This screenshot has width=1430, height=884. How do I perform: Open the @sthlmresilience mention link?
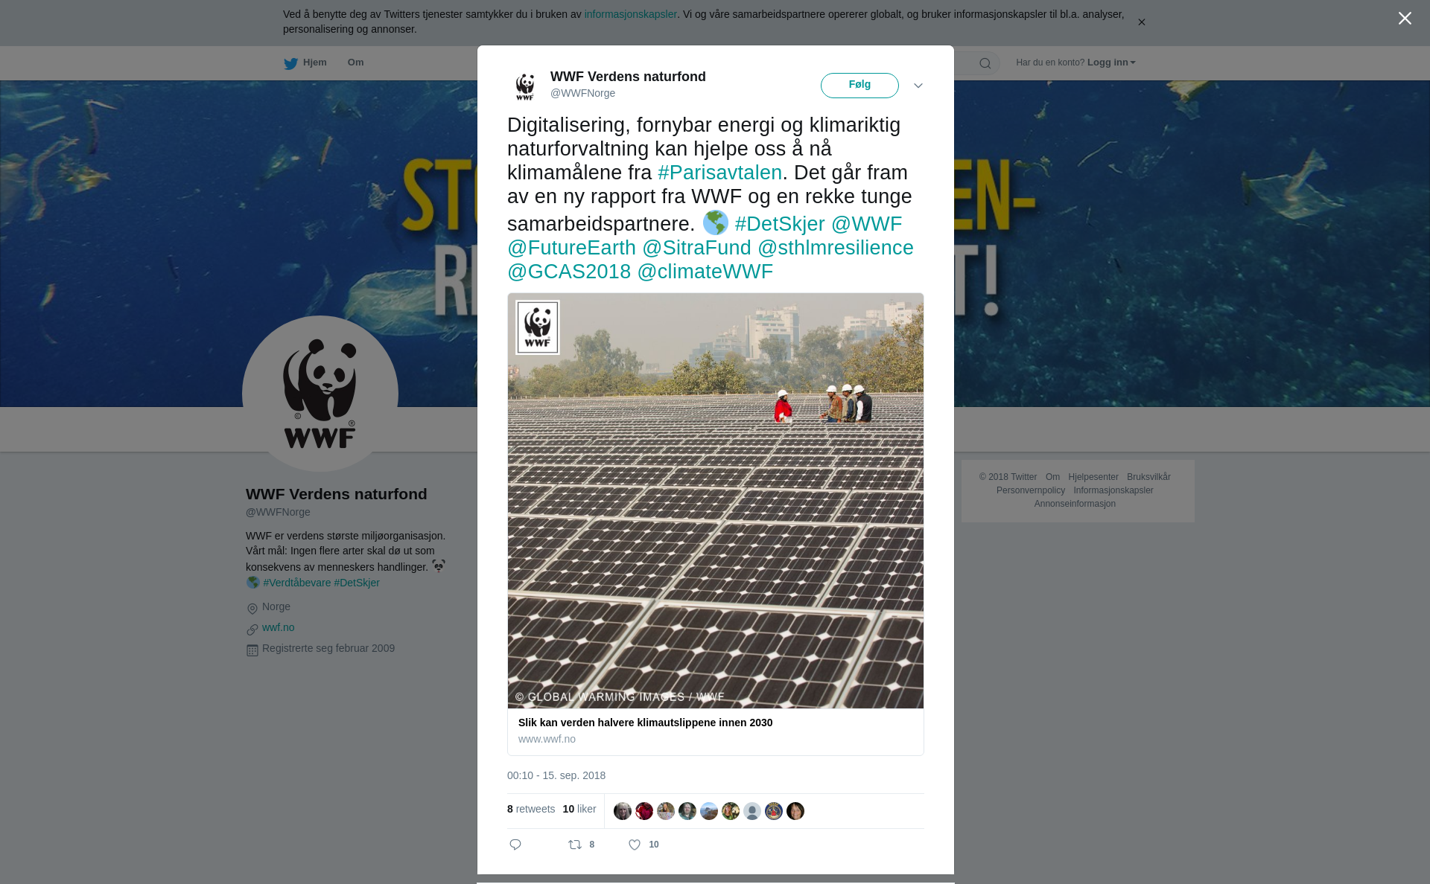pos(836,248)
